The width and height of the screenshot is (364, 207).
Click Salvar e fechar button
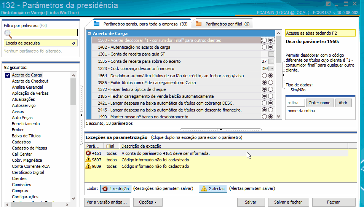point(288,202)
